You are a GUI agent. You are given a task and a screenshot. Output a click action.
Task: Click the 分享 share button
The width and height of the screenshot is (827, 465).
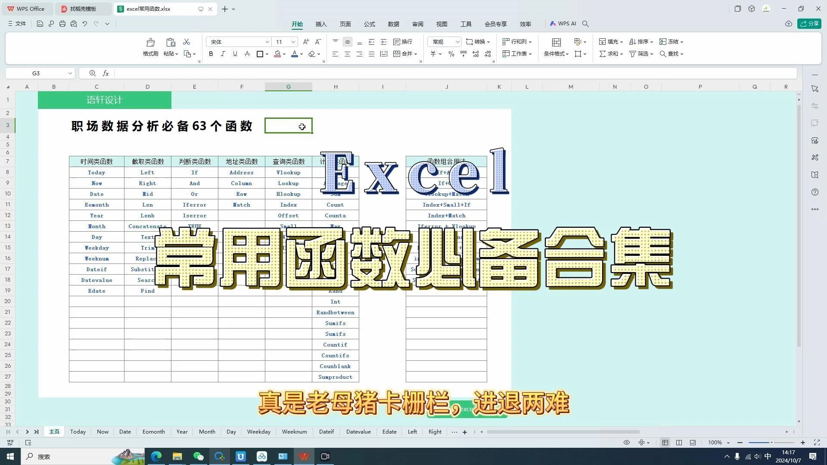(x=809, y=24)
